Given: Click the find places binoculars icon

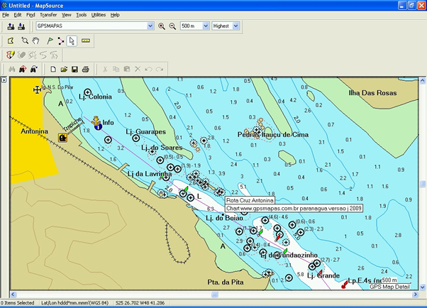Looking at the screenshot, I should [11, 69].
